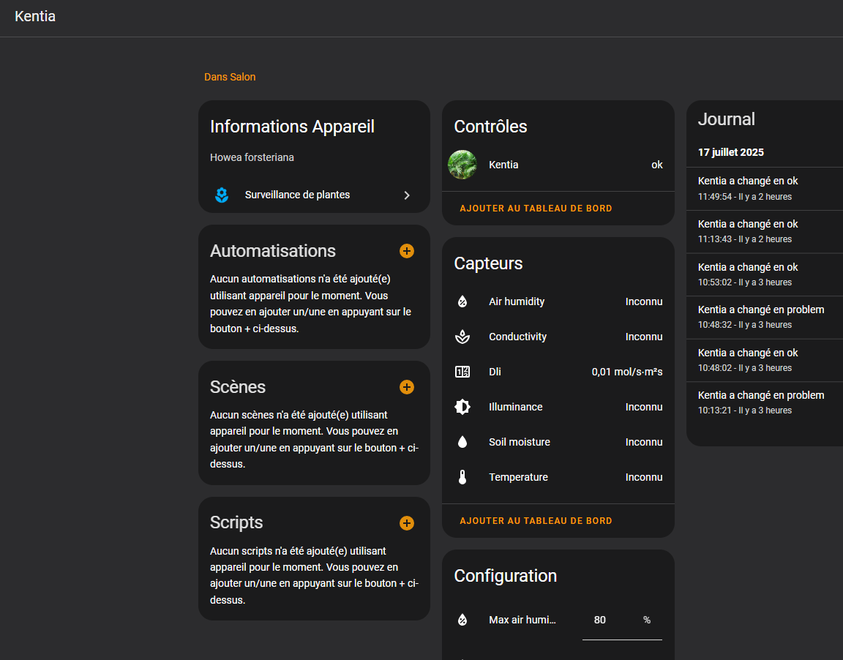Open the Kentia entity row in Contrôles
Image resolution: width=843 pixels, height=660 pixels.
click(x=558, y=165)
